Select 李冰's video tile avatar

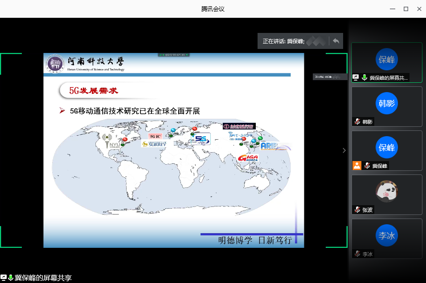(386, 236)
